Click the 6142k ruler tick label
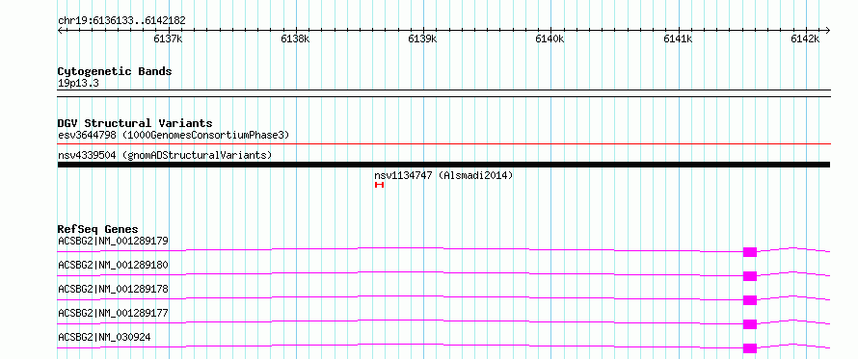Image resolution: width=858 pixels, height=359 pixels. [x=805, y=38]
